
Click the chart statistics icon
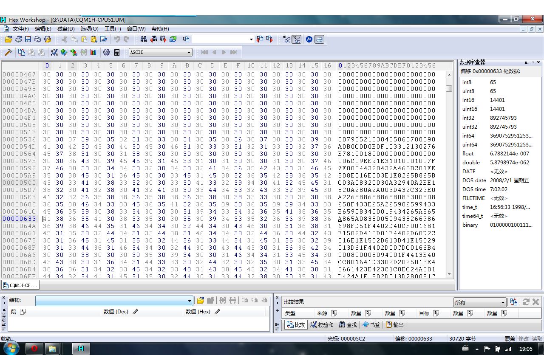(93, 52)
